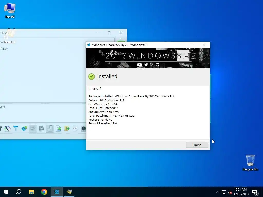263x197 pixels.
Task: Click the Finish button
Action: click(197, 145)
